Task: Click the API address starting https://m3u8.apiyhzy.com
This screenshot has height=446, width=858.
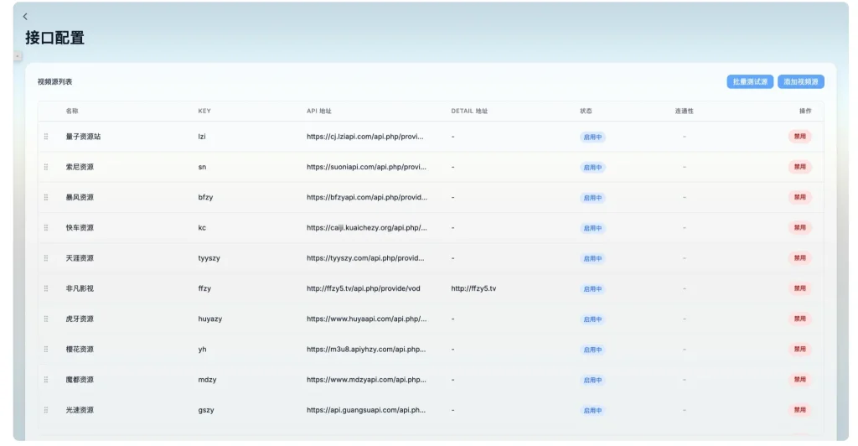Action: pos(366,349)
